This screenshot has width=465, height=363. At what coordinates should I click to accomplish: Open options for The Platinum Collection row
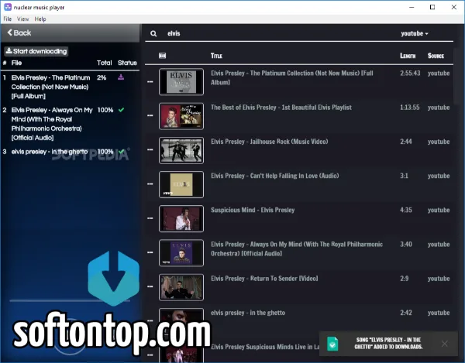150,81
